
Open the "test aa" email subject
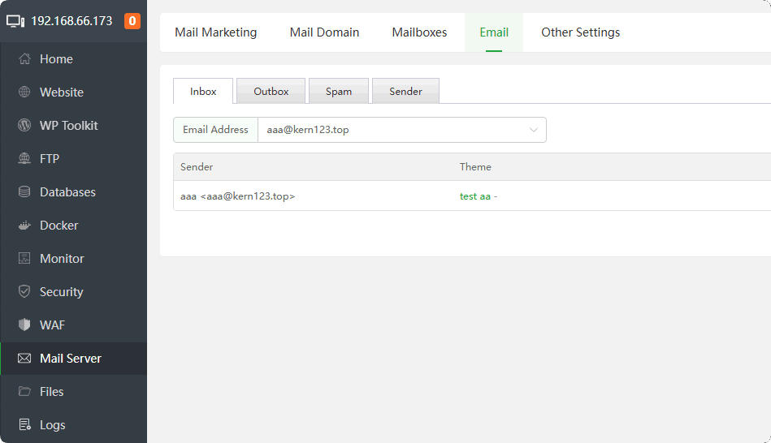[x=475, y=196]
